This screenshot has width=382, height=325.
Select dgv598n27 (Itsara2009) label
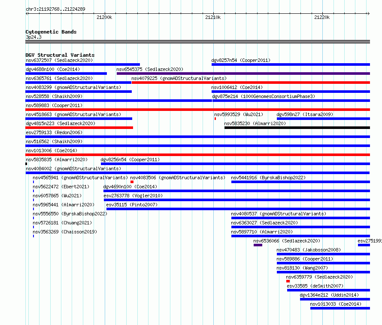[x=305, y=114]
